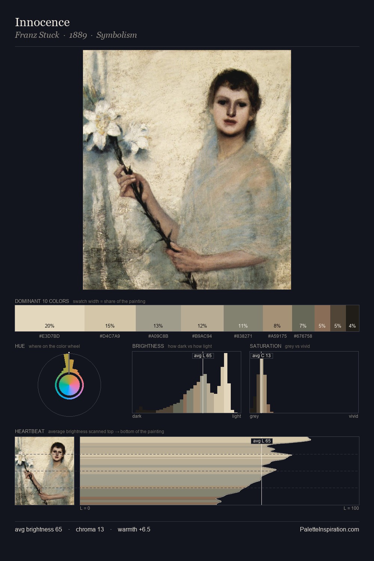Image resolution: width=374 pixels, height=561 pixels.
Task: Select the 11% swatch #838271
Action: 243,318
